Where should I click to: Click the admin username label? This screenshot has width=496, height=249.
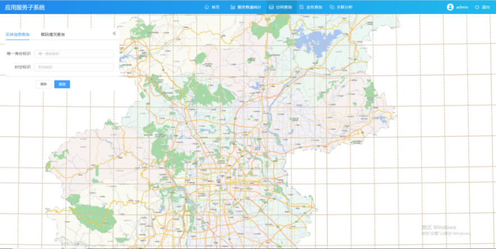pyautogui.click(x=462, y=7)
